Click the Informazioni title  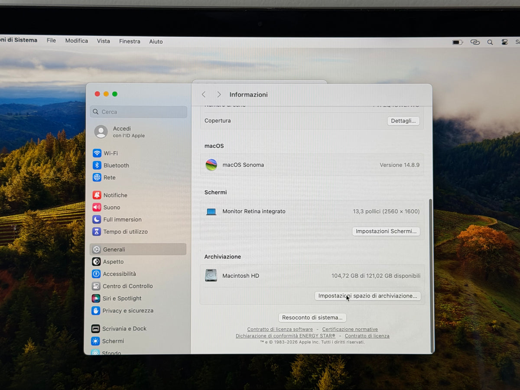click(x=249, y=94)
